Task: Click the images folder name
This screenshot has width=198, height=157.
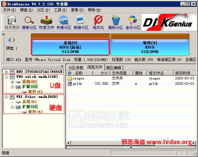Action: 79,78
